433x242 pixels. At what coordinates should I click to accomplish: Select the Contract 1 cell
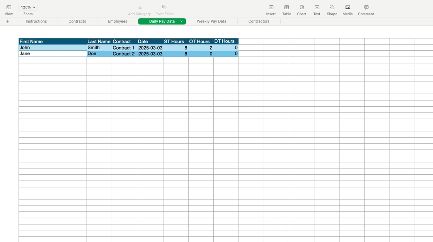(x=124, y=48)
